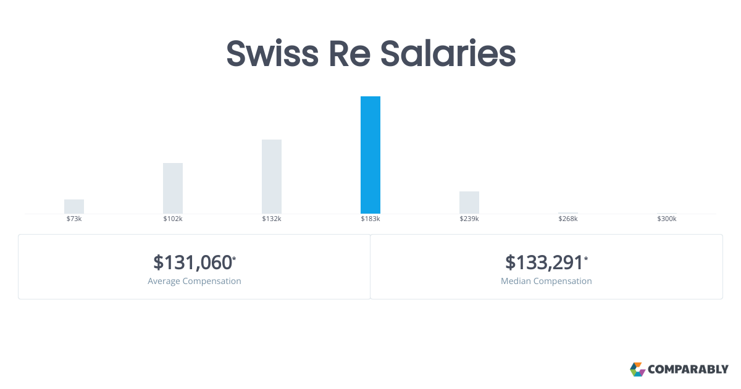Click the Median Compensation label
The image size is (741, 389).
pyautogui.click(x=546, y=281)
